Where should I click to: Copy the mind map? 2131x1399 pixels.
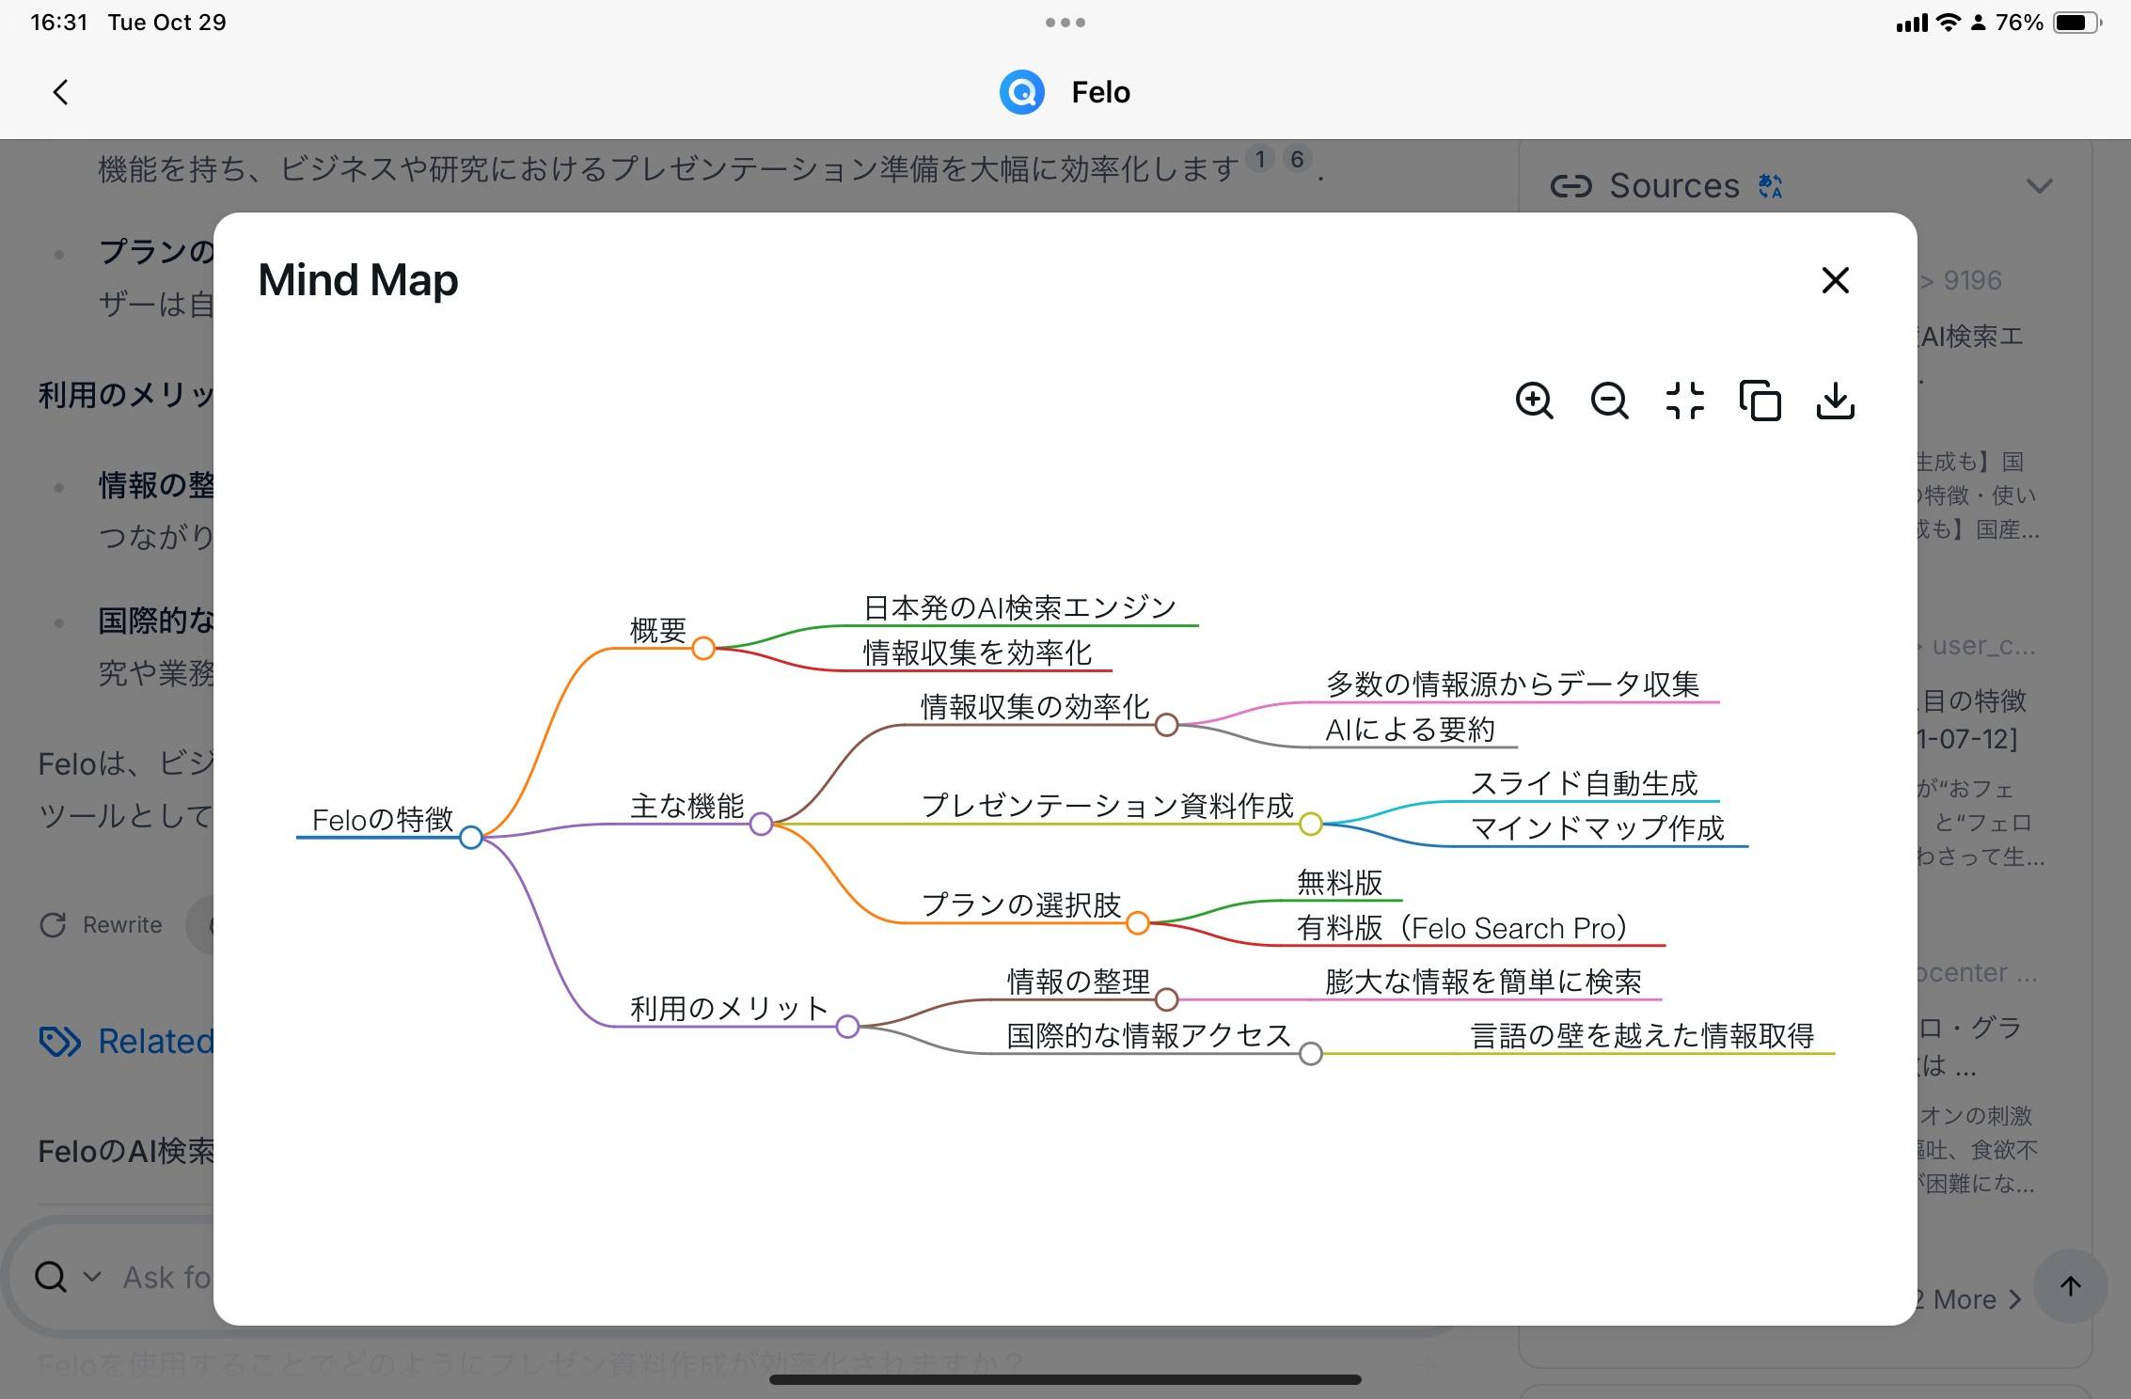point(1760,401)
